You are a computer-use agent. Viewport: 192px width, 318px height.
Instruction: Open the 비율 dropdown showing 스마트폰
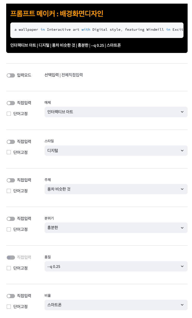[x=116, y=305]
